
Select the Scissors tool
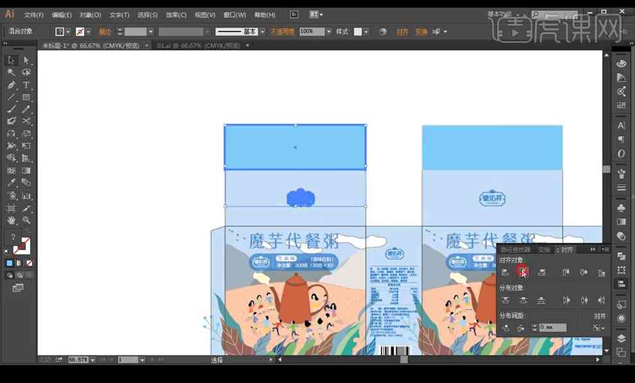[x=26, y=121]
